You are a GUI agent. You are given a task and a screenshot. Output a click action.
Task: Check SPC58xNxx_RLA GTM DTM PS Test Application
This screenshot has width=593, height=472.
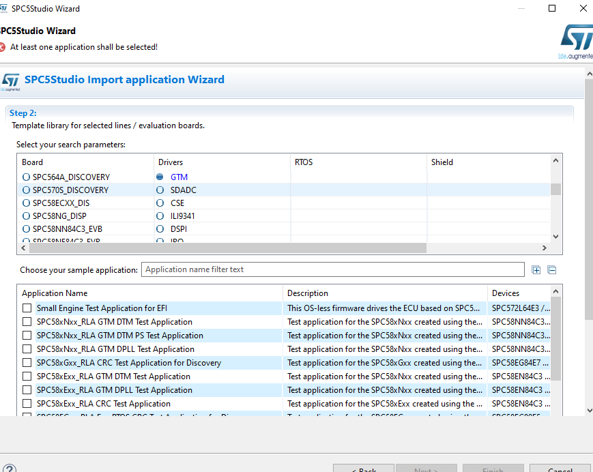(27, 335)
